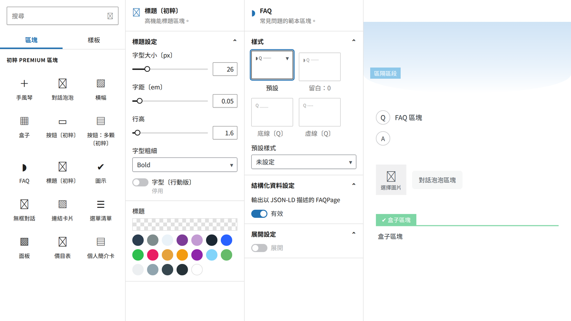This screenshot has height=321, width=571.
Task: Click the FAQ panel header half-circle icon
Action: pyautogui.click(x=253, y=13)
